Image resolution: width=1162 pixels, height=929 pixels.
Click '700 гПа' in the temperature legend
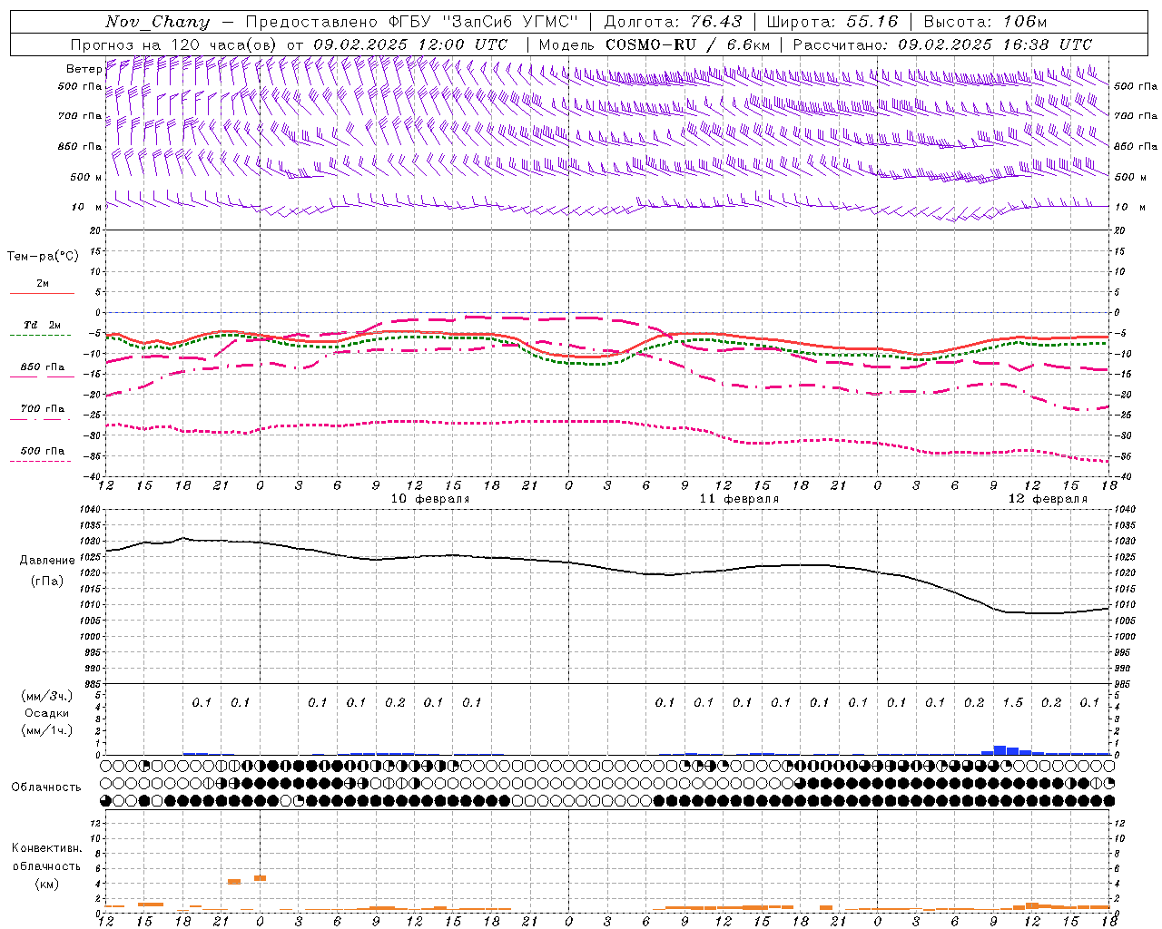point(43,409)
